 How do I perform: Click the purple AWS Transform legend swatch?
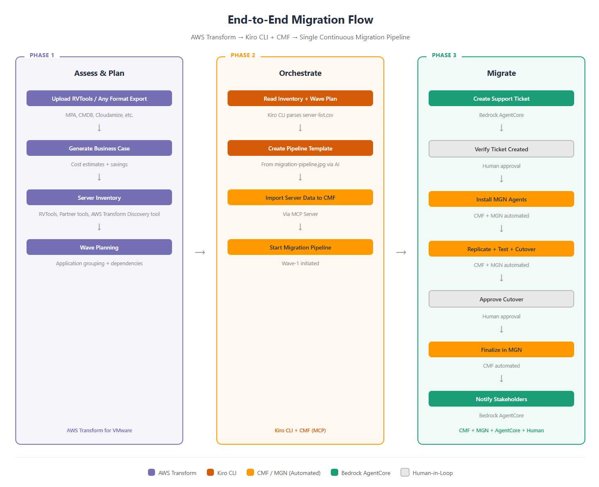[x=151, y=472]
